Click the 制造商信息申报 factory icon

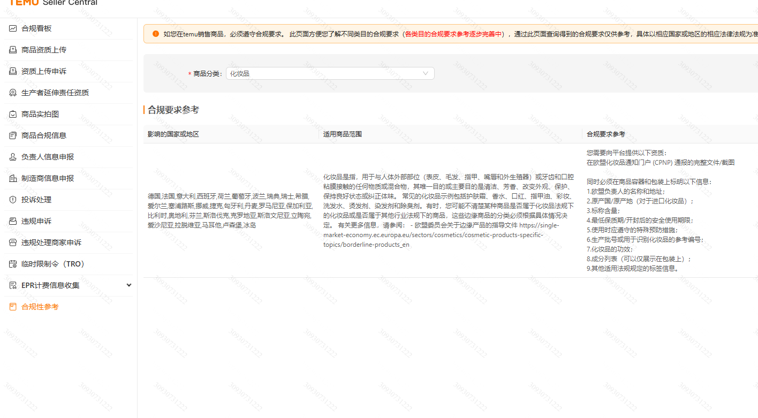[x=13, y=178]
